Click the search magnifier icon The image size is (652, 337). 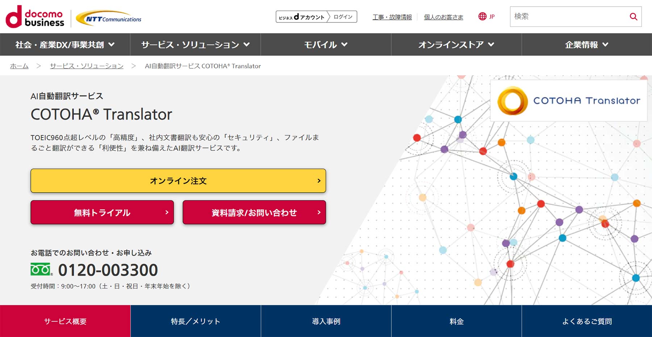click(x=633, y=16)
